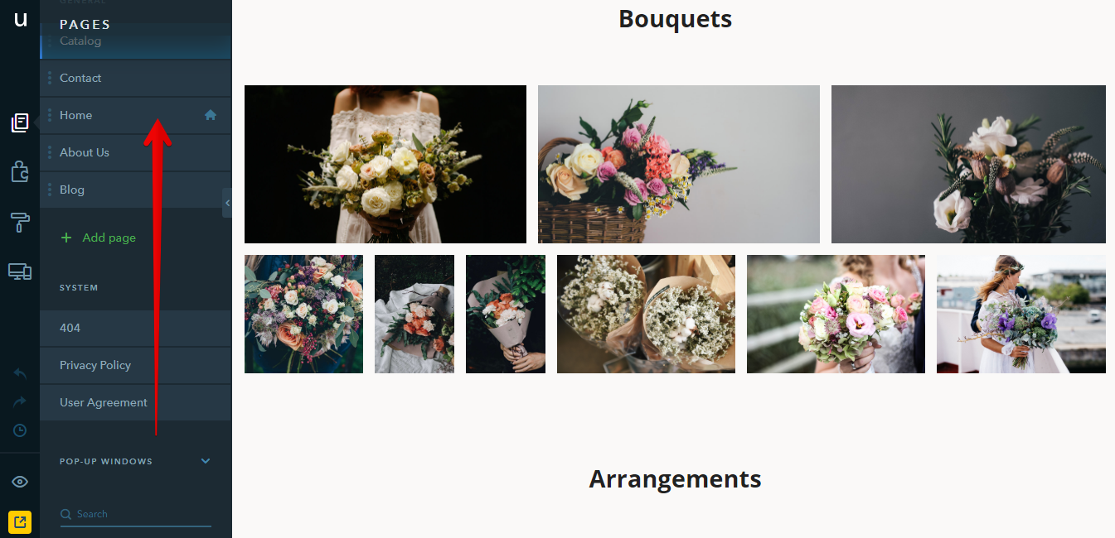Collapse the sidebar panel with arrow handle
Screen dimensions: 1115x538
pyautogui.click(x=227, y=203)
